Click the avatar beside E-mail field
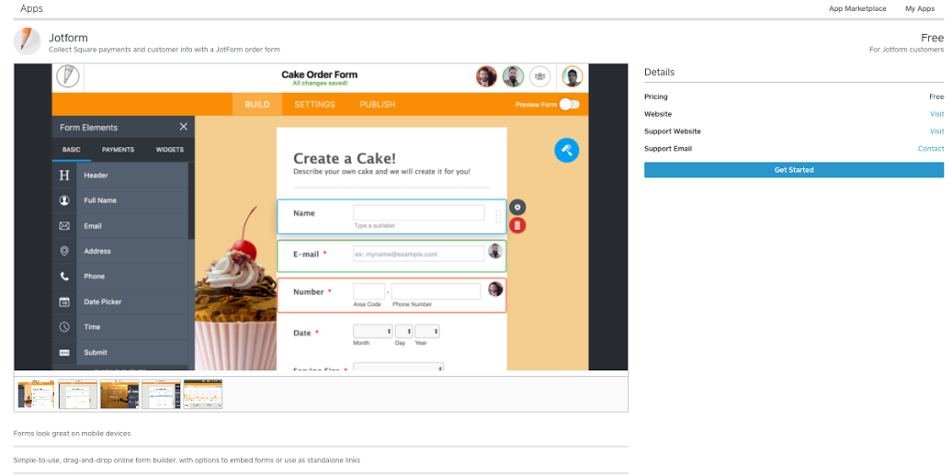 pos(495,251)
